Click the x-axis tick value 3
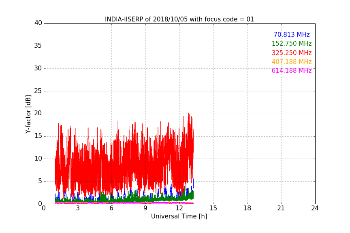 pos(78,208)
